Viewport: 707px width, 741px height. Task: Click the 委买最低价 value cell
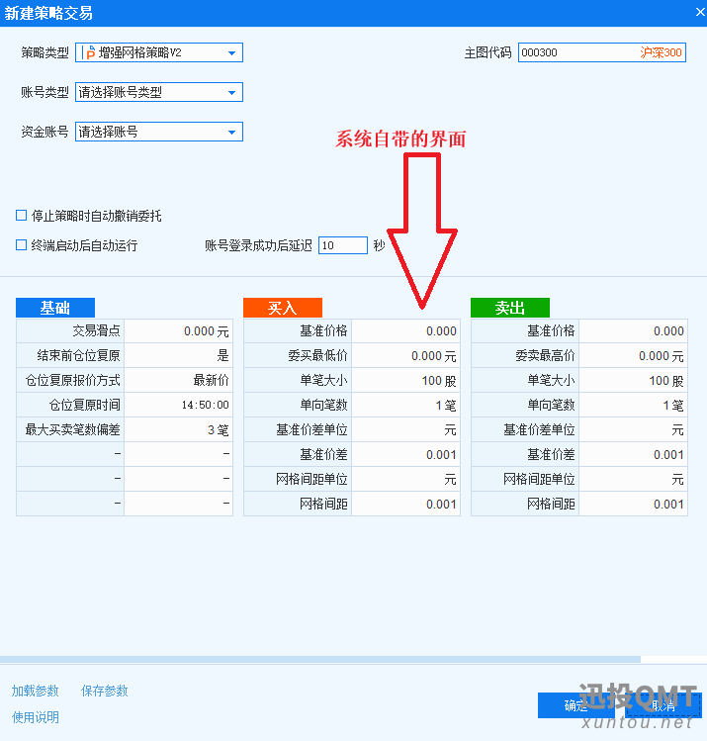[x=406, y=355]
